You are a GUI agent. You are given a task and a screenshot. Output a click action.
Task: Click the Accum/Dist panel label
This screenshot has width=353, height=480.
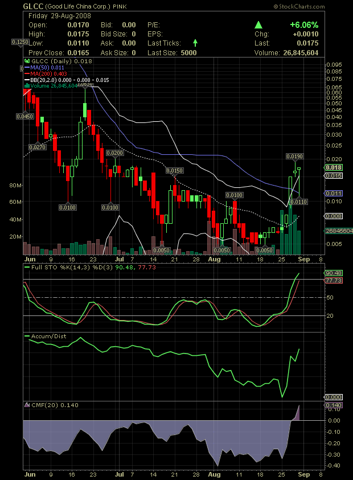48,336
